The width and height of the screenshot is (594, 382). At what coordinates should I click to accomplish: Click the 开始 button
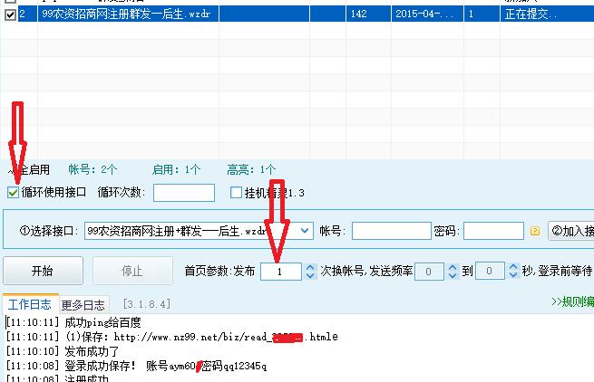pyautogui.click(x=43, y=271)
